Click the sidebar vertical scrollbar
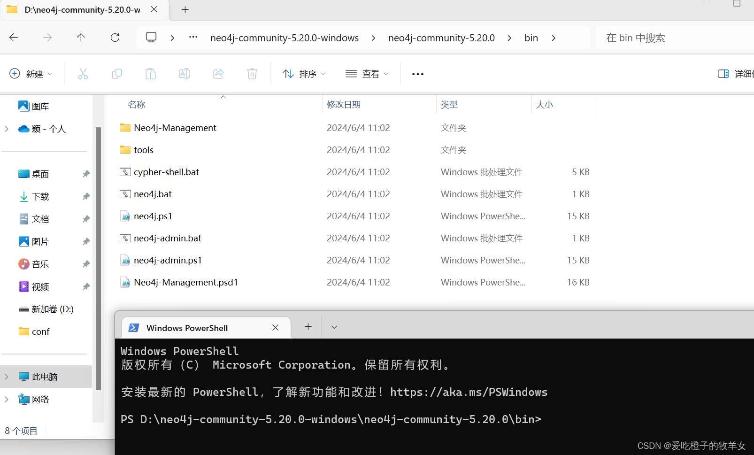This screenshot has width=754, height=455. pos(98,258)
